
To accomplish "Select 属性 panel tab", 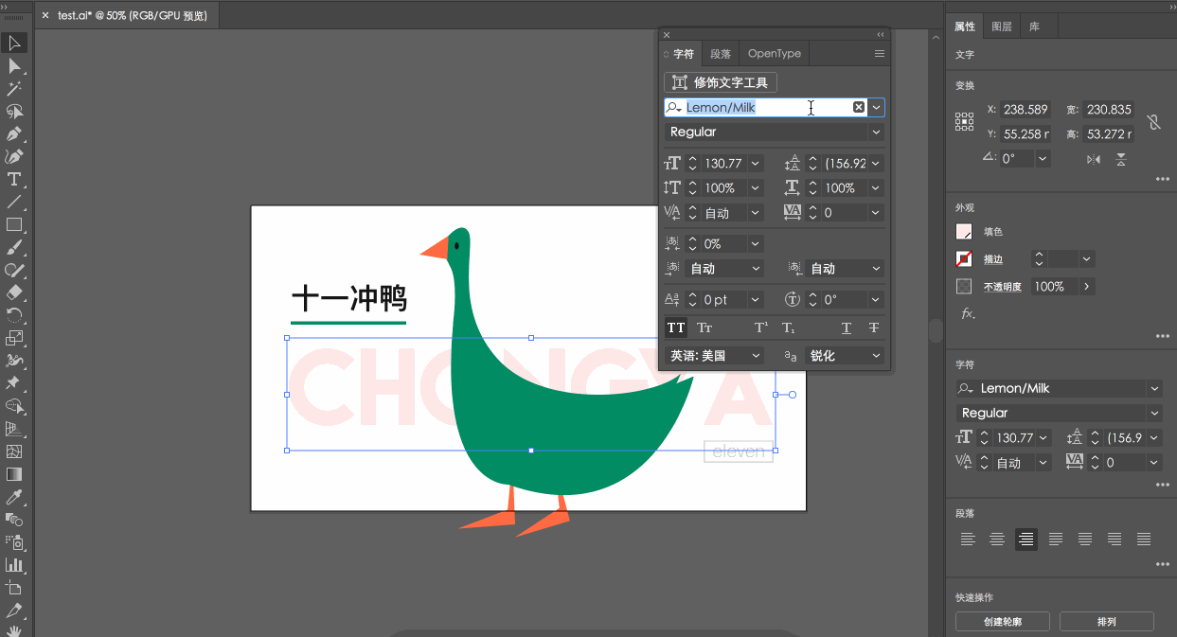I will (x=965, y=27).
